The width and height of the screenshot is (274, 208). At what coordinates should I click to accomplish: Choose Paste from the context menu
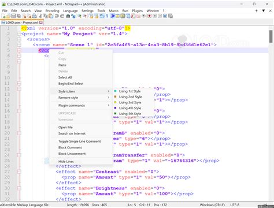pos(81,65)
